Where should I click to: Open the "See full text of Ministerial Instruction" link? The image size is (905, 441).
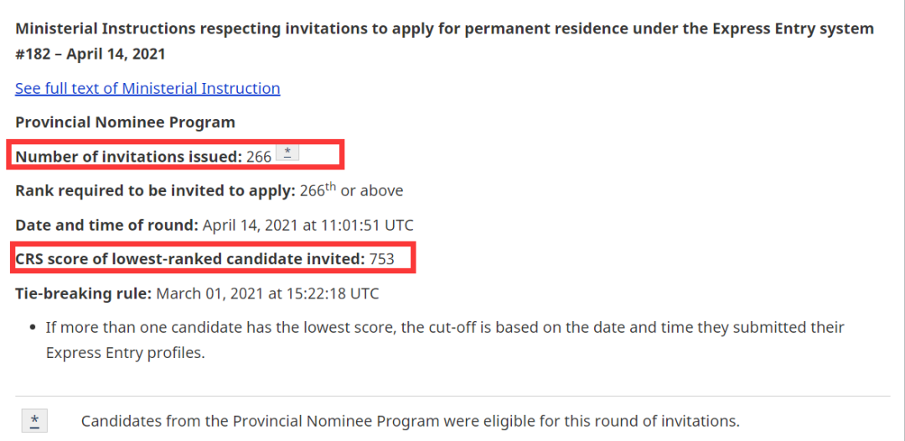147,88
